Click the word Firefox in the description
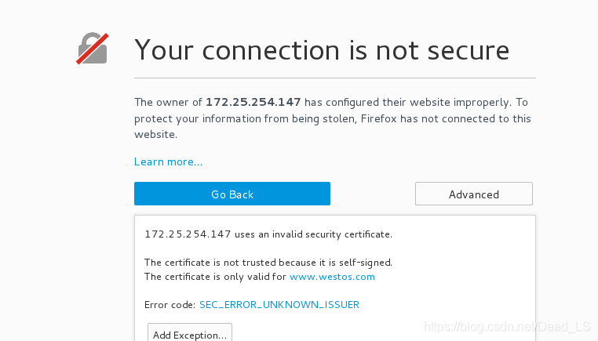 point(379,119)
